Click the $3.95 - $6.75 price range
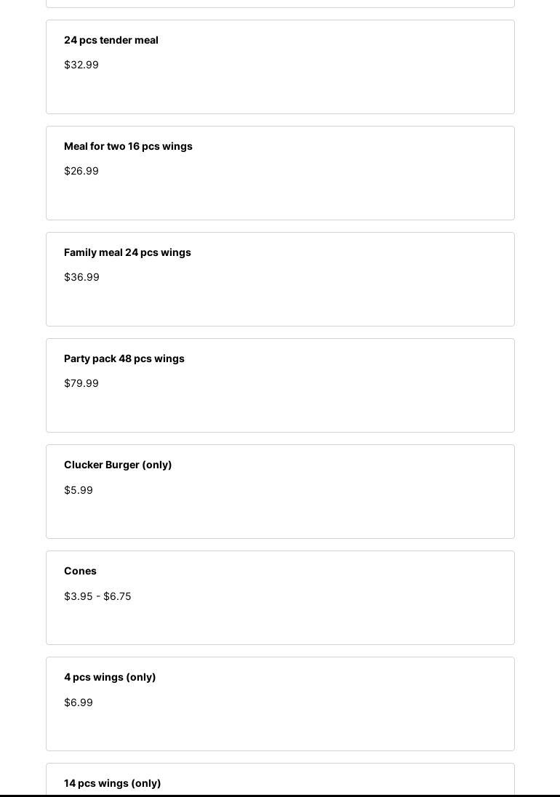The image size is (560, 797). pos(97,596)
